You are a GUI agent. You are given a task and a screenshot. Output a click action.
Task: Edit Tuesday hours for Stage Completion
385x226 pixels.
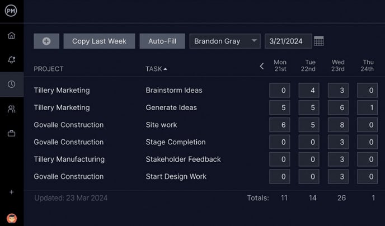tap(309, 142)
